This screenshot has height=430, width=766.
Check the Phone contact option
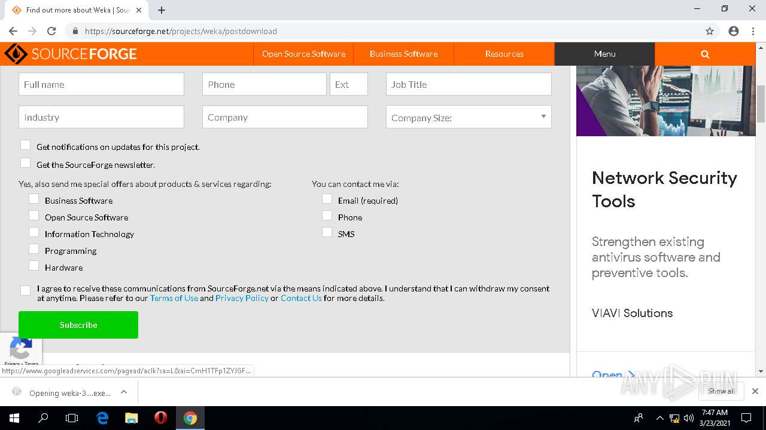click(327, 216)
